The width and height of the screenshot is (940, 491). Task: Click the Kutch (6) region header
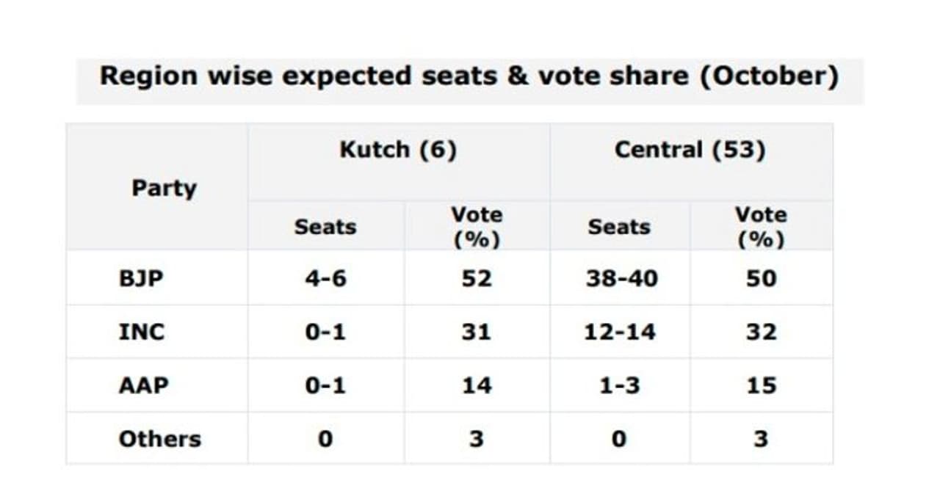(x=398, y=150)
